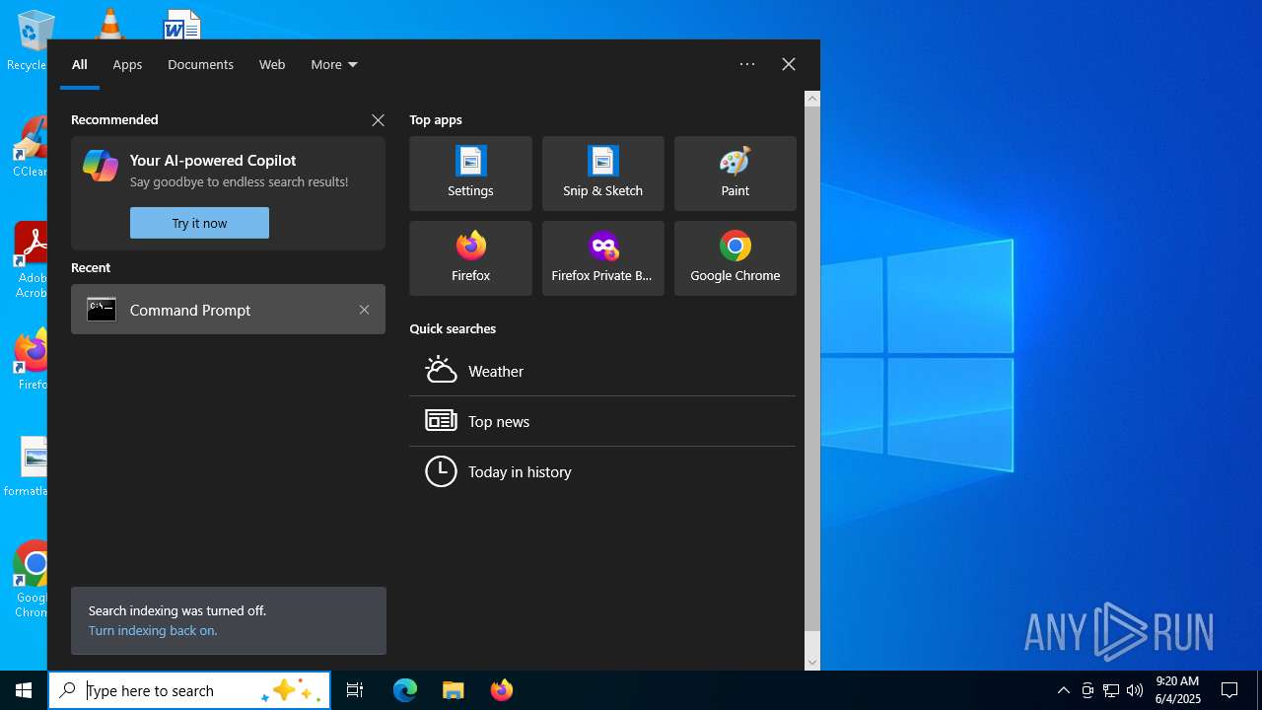The image size is (1262, 710).
Task: Click Try it now button
Action: tap(199, 223)
